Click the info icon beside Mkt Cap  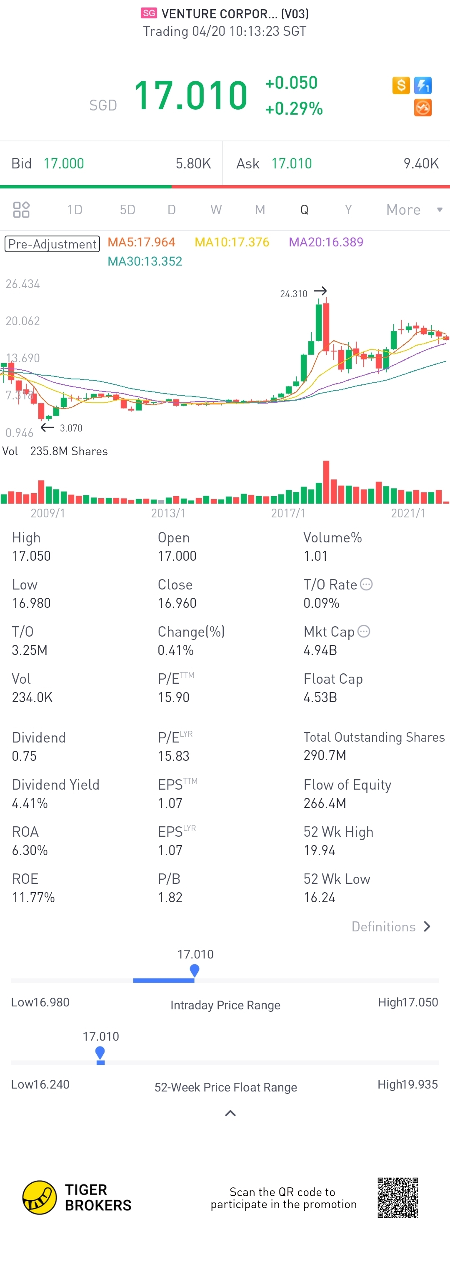point(364,631)
